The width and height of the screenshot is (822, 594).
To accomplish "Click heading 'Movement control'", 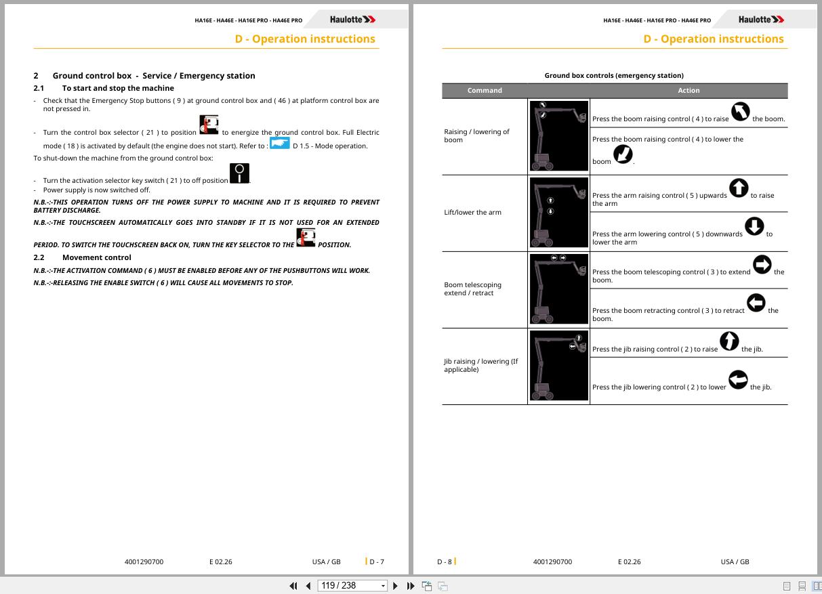I will coord(96,257).
